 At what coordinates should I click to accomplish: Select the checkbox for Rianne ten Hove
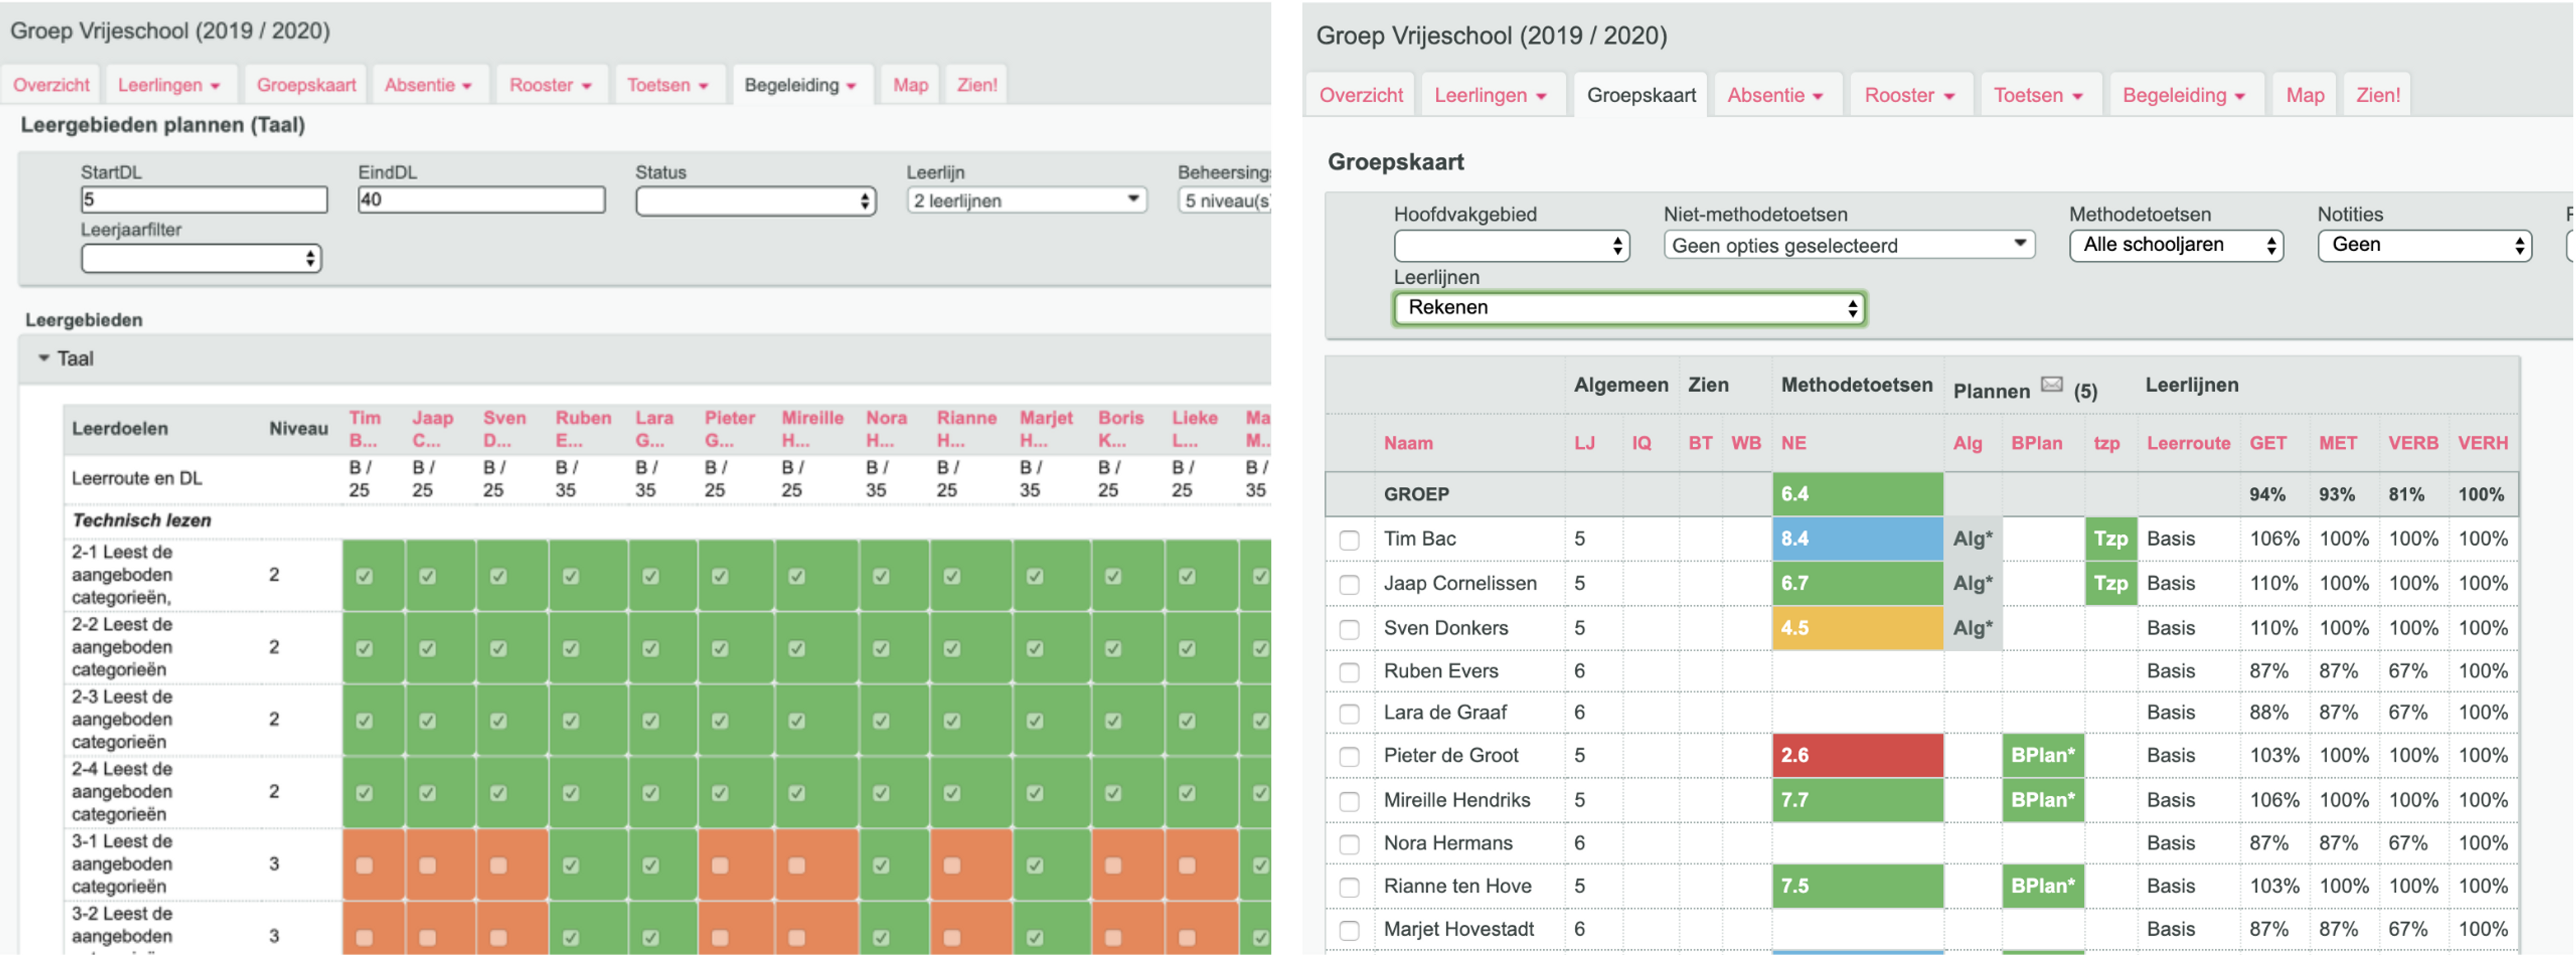tap(1349, 887)
